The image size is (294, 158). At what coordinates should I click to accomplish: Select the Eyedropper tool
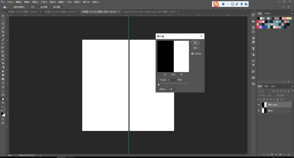tap(3, 36)
